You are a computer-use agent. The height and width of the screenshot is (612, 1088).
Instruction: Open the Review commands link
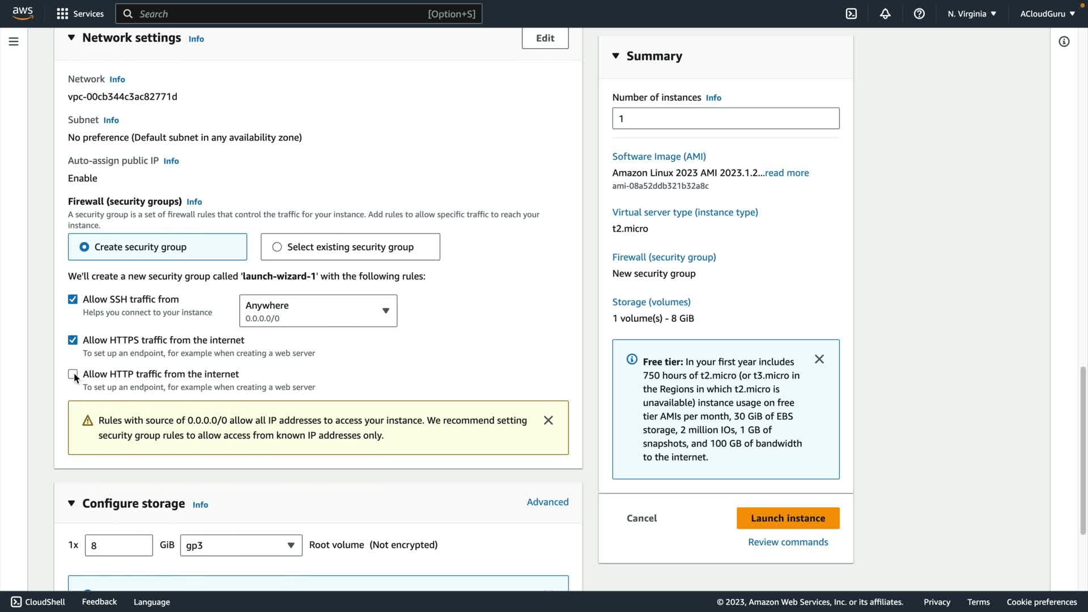788,542
